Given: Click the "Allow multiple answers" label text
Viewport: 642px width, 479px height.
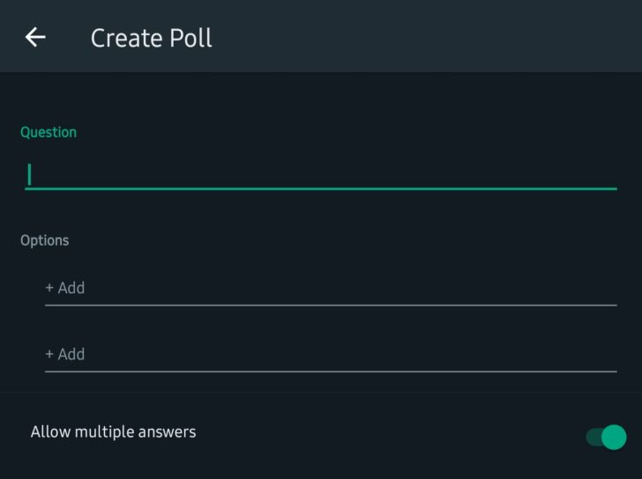Looking at the screenshot, I should click(113, 431).
